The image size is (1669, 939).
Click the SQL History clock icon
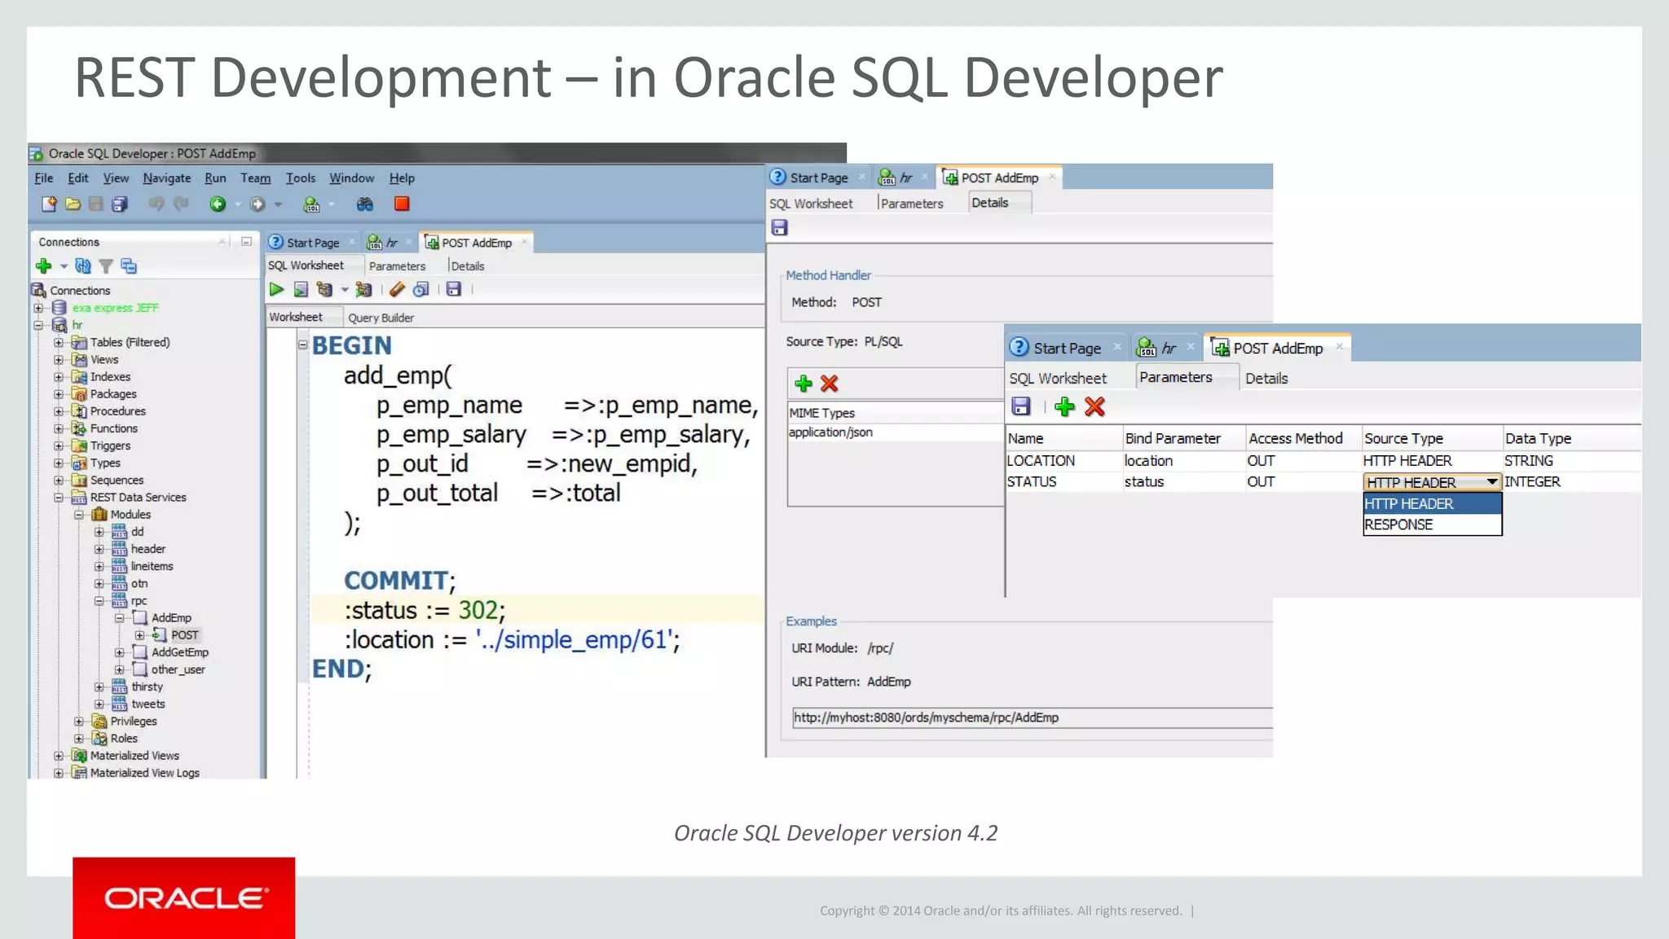point(421,289)
